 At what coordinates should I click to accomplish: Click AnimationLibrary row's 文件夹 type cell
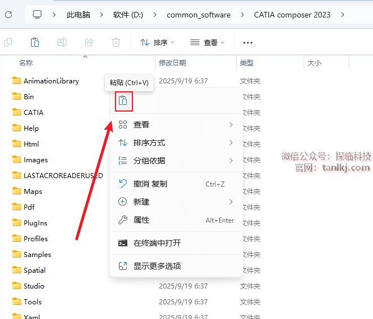[x=250, y=81]
